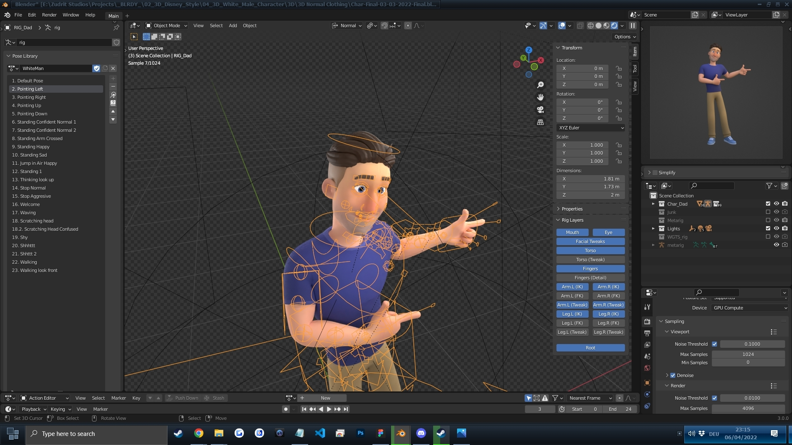Viewport: 792px width, 445px height.
Task: Open Blender from Windows taskbar
Action: point(401,433)
